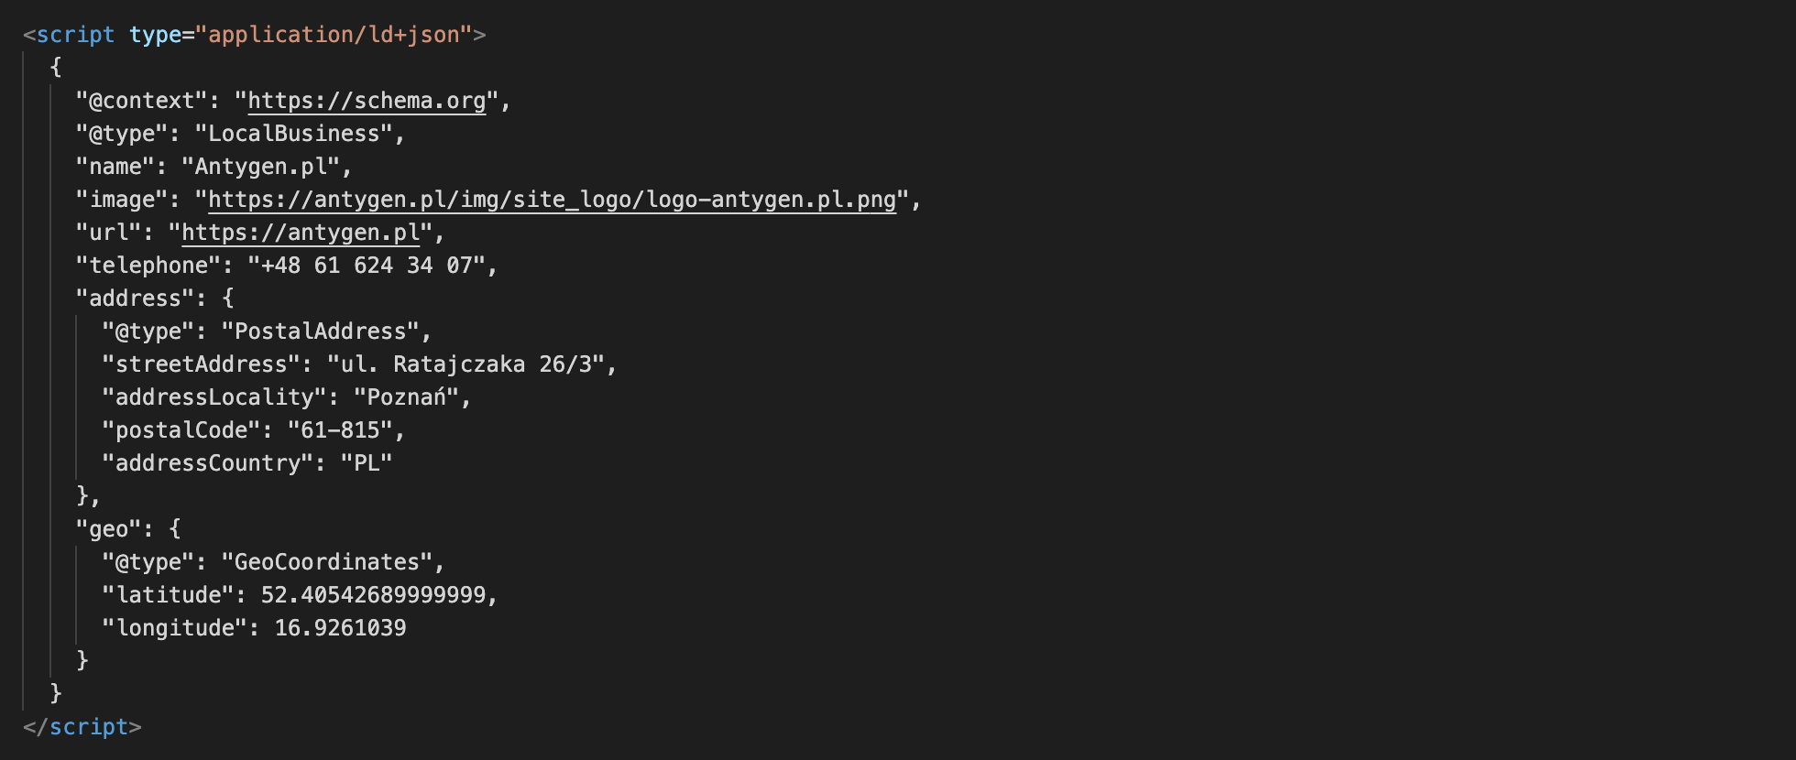The height and width of the screenshot is (760, 1796).
Task: Click the telephone number value
Action: click(367, 266)
